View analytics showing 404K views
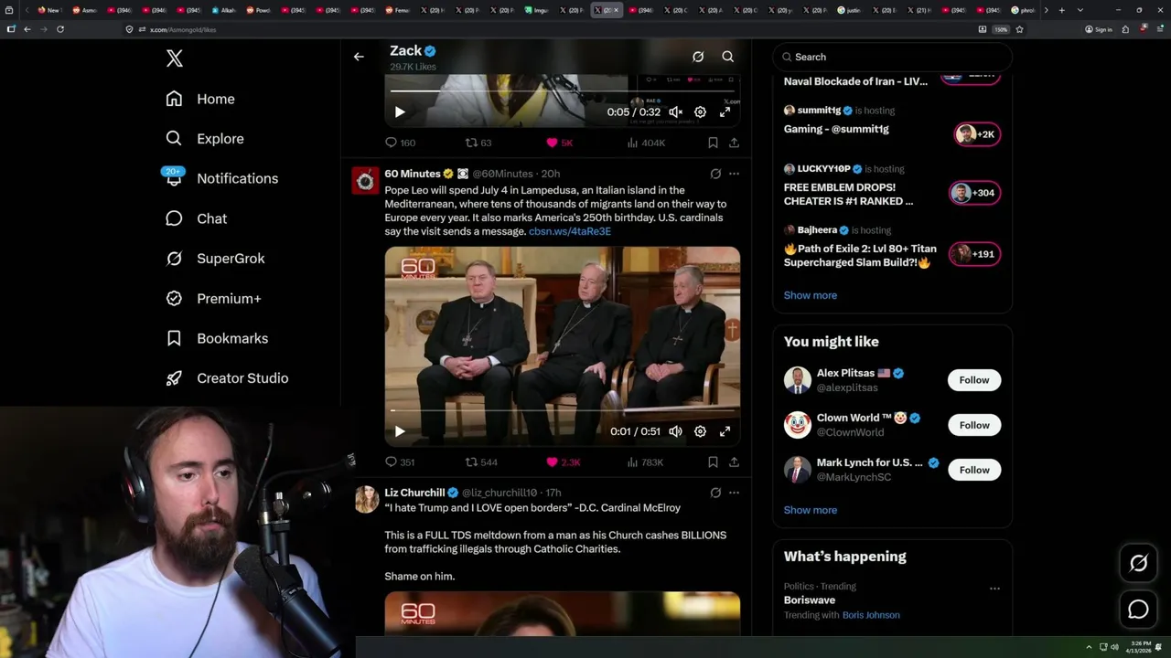Image resolution: width=1171 pixels, height=658 pixels. 646,143
